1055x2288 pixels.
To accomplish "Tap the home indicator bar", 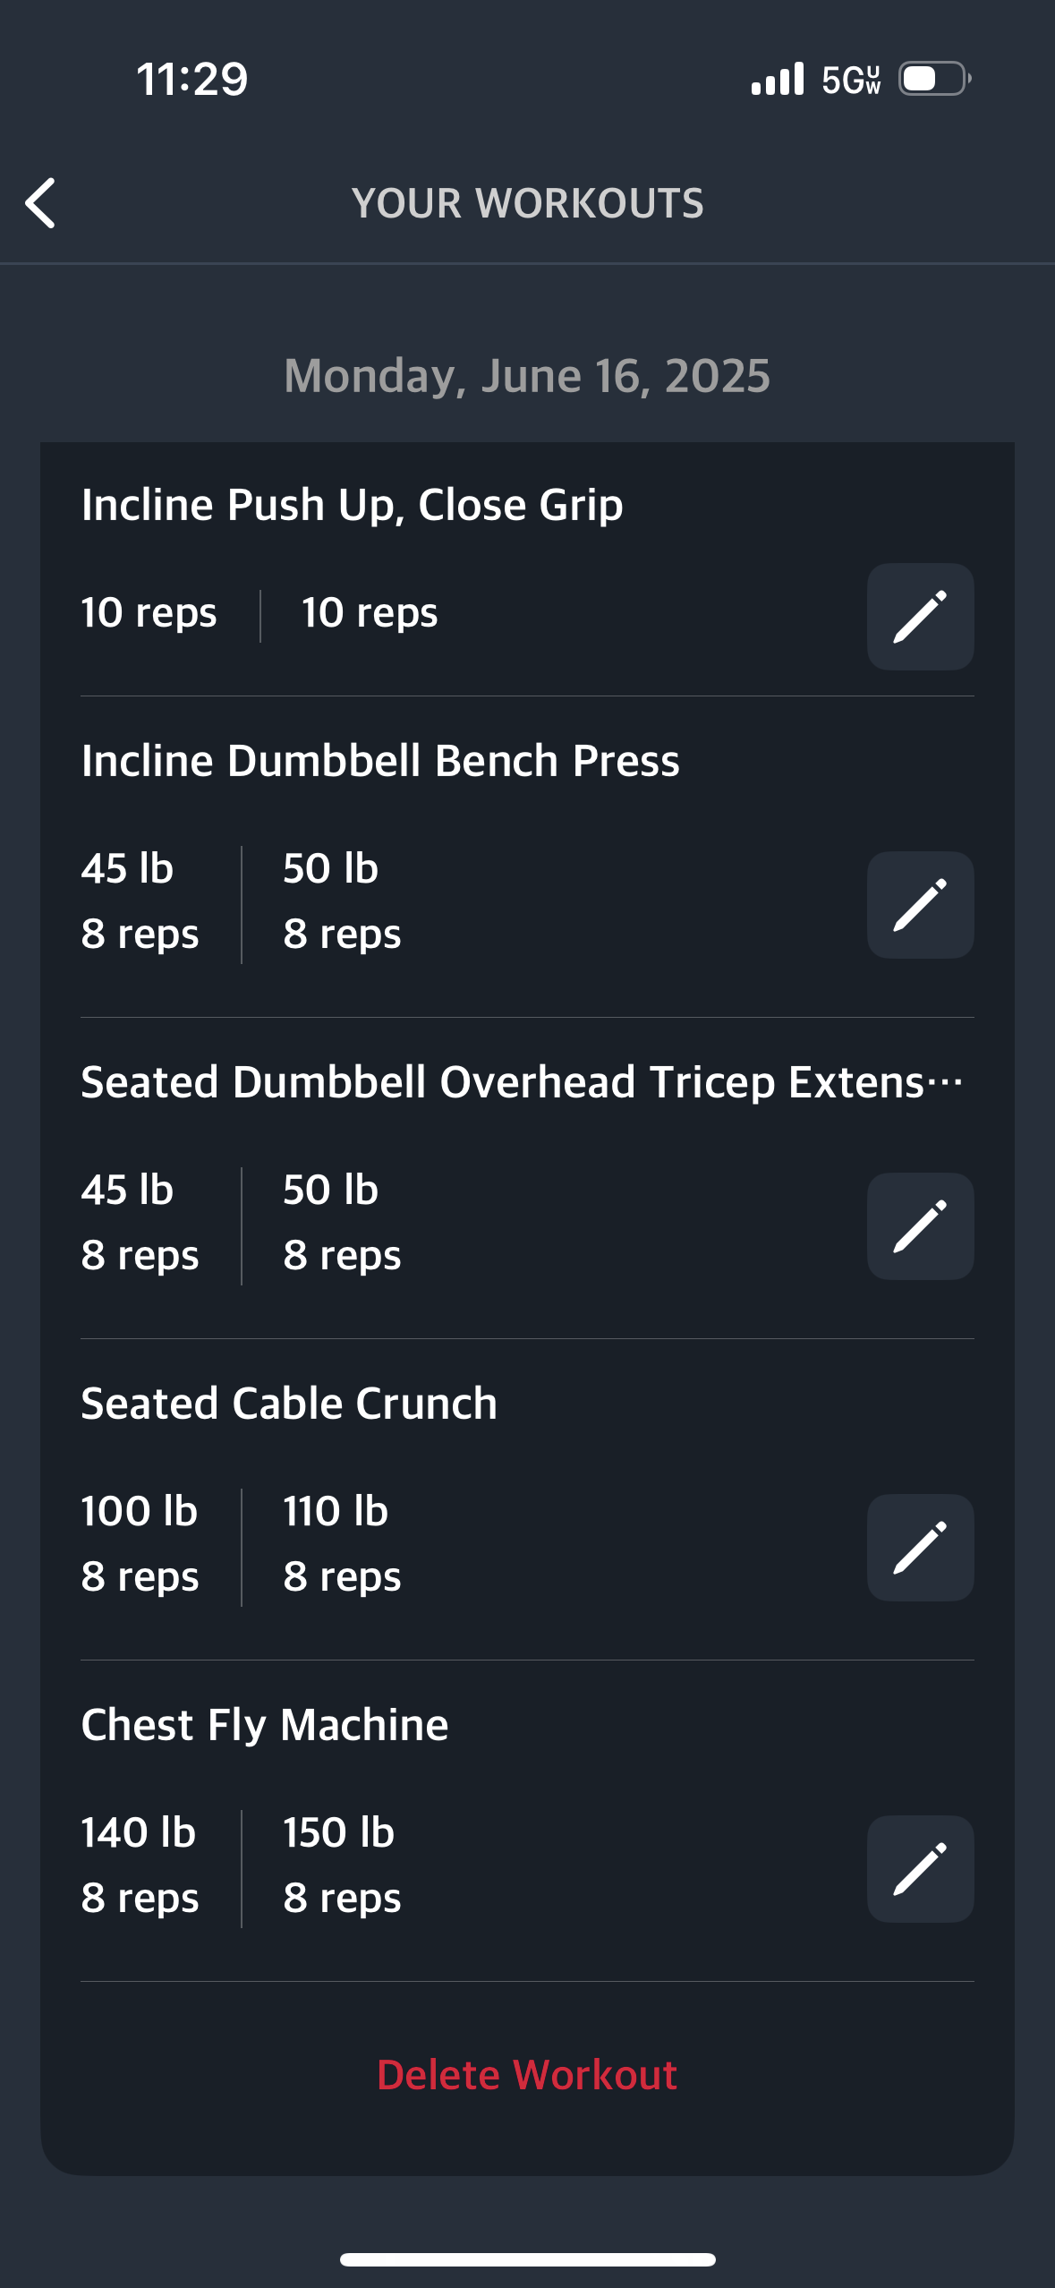I will point(528,2259).
